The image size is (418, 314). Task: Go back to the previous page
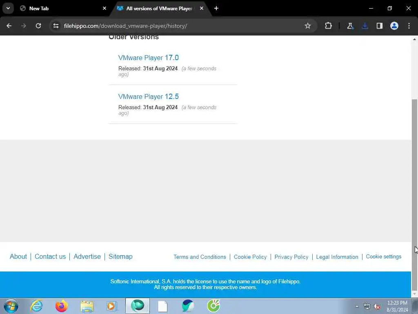click(x=9, y=26)
